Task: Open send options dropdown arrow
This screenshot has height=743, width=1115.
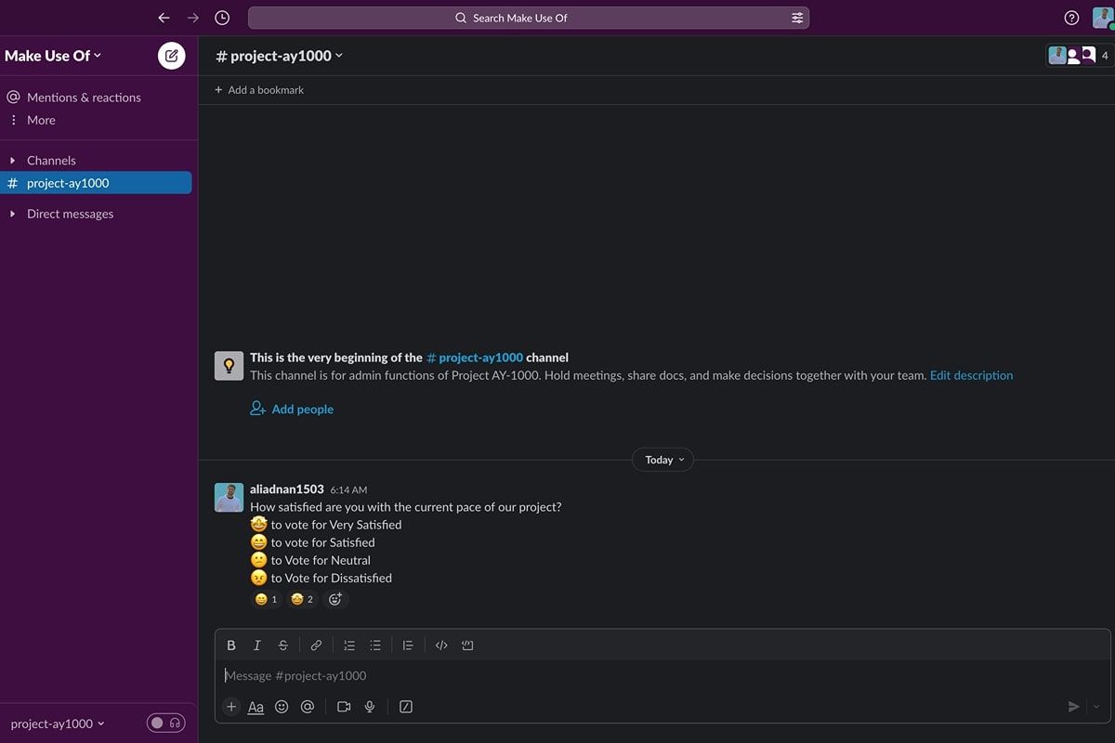Action: coord(1096,707)
